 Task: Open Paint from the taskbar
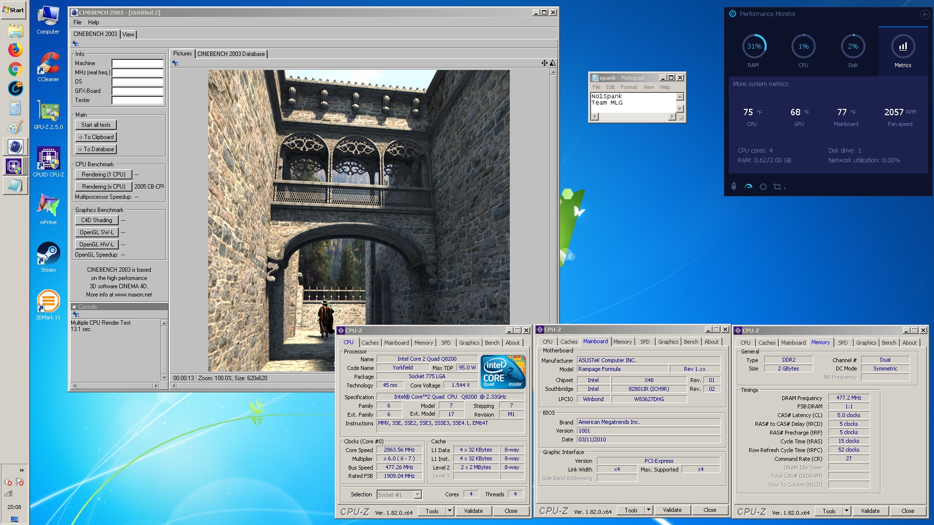coord(15,127)
